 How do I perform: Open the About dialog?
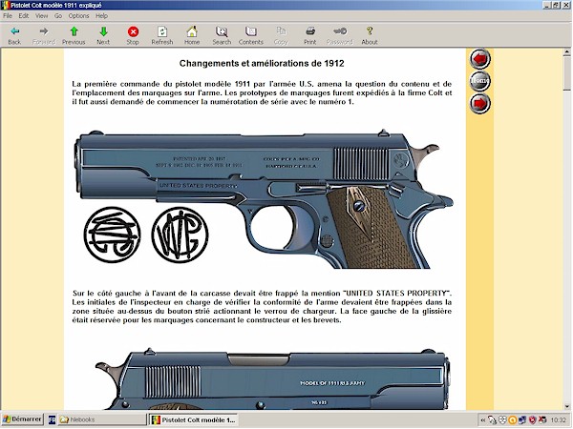point(369,35)
